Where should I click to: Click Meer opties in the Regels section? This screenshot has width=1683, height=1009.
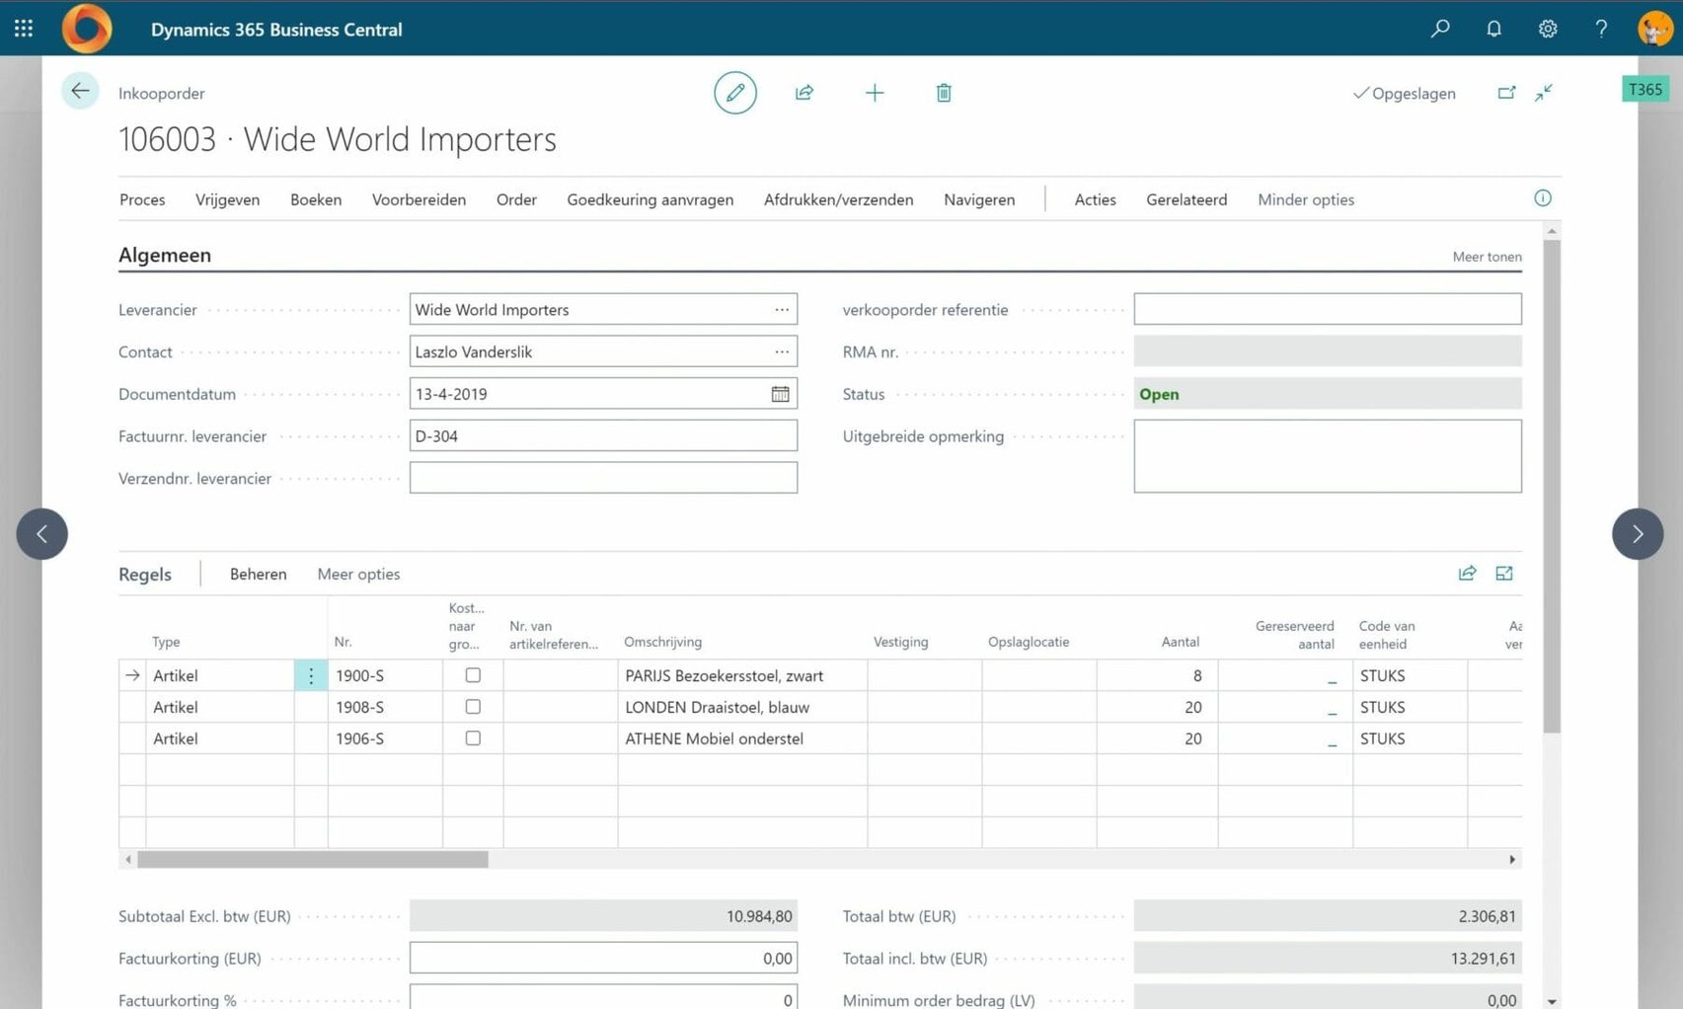358,574
